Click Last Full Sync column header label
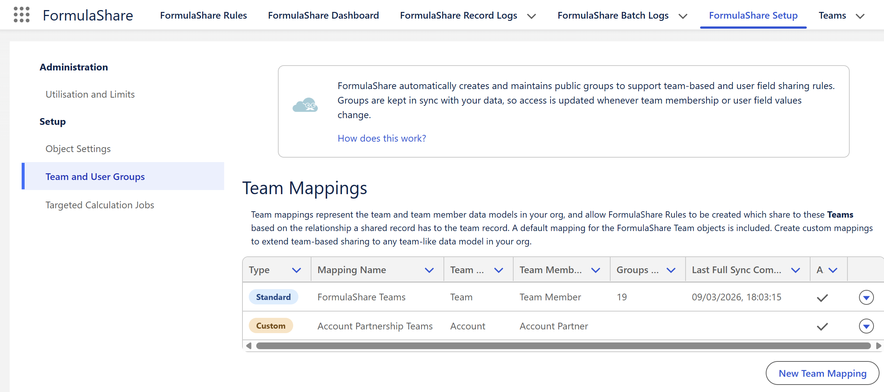Viewport: 884px width, 392px height. [737, 270]
